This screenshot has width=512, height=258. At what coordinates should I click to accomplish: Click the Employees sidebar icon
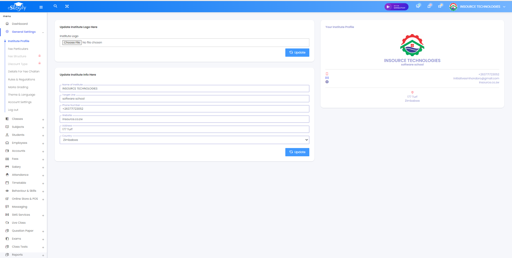(7, 143)
